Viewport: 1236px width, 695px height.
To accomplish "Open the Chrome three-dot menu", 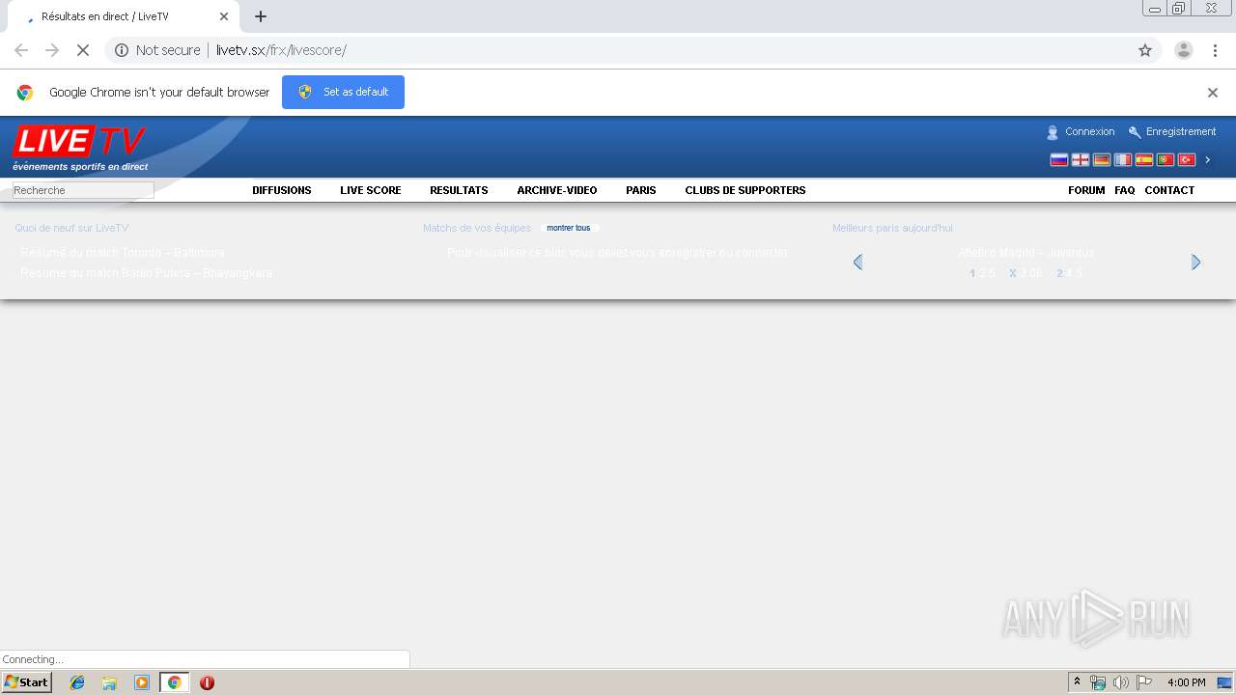I will pyautogui.click(x=1216, y=50).
